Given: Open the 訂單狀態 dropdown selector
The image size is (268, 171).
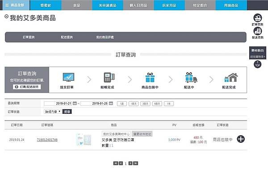Looking at the screenshot, I should tap(53, 112).
